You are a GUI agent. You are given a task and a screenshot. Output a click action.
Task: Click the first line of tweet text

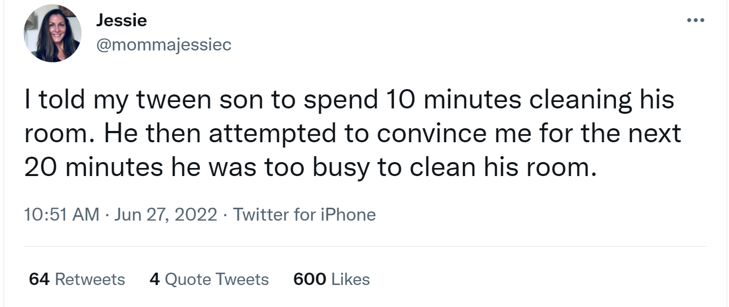pyautogui.click(x=349, y=100)
